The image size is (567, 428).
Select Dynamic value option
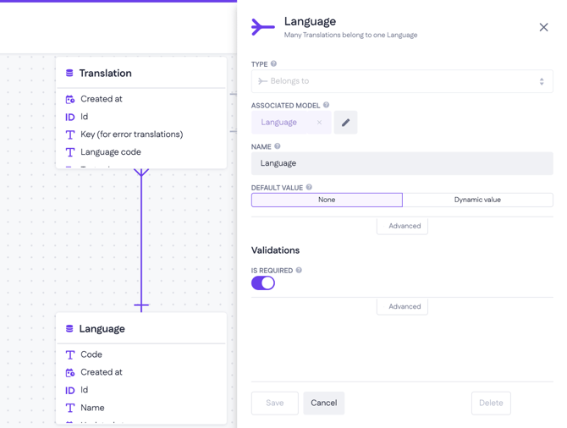click(477, 200)
